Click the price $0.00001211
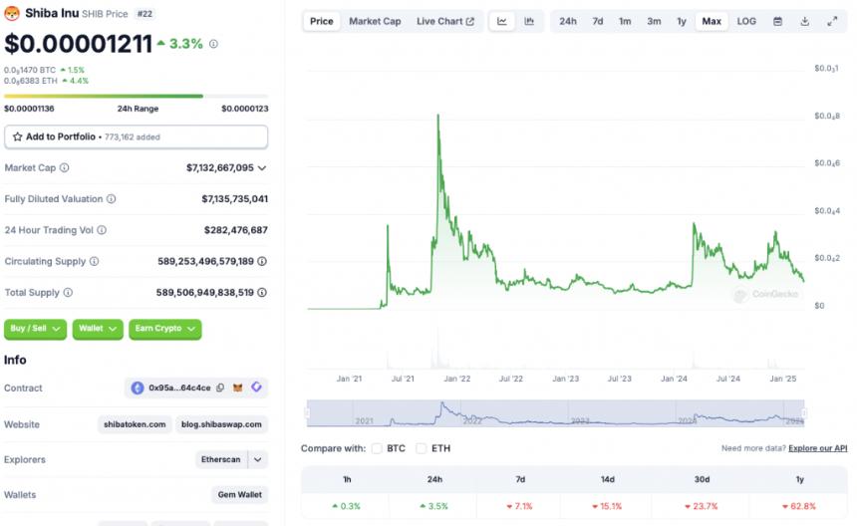857x526 pixels. (x=78, y=44)
